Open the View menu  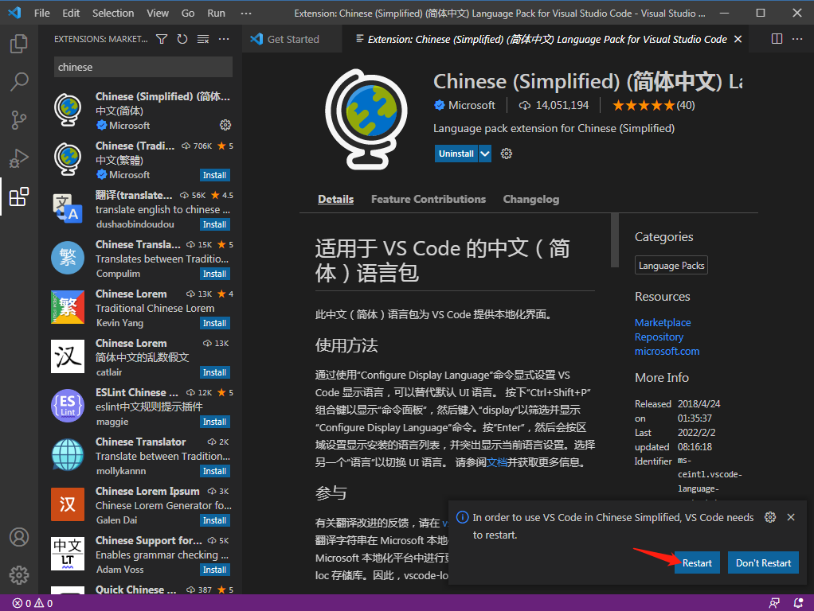157,13
